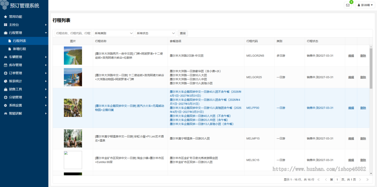Open 分销管理 menu item
The width and height of the screenshot is (377, 187).
(x=24, y=97)
